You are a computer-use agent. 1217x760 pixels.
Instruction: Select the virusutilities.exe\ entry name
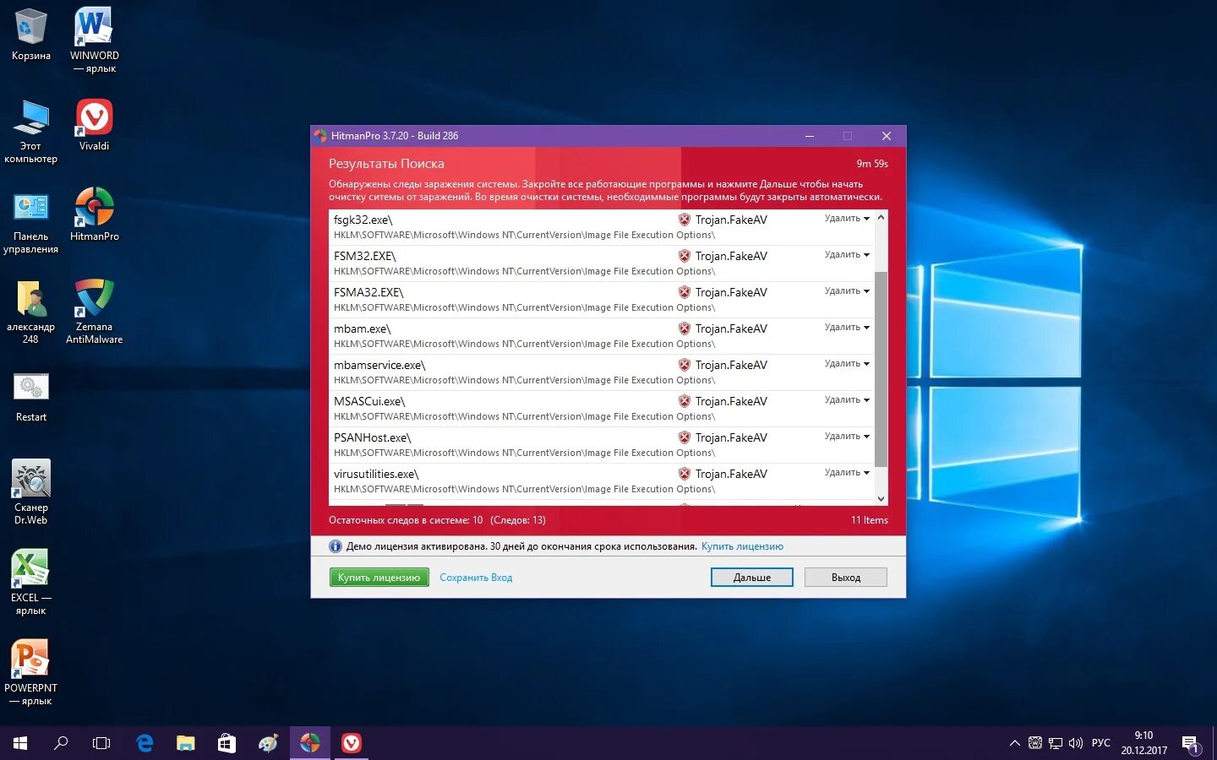click(376, 474)
